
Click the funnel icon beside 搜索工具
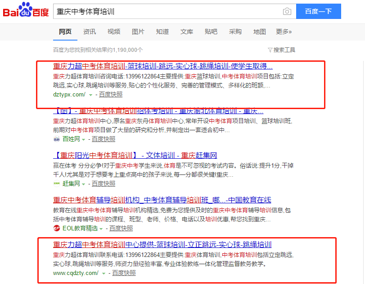click(270, 50)
